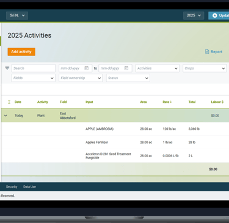Sort by the Field column header
Viewport: 229px width, 223px height.
[63, 102]
